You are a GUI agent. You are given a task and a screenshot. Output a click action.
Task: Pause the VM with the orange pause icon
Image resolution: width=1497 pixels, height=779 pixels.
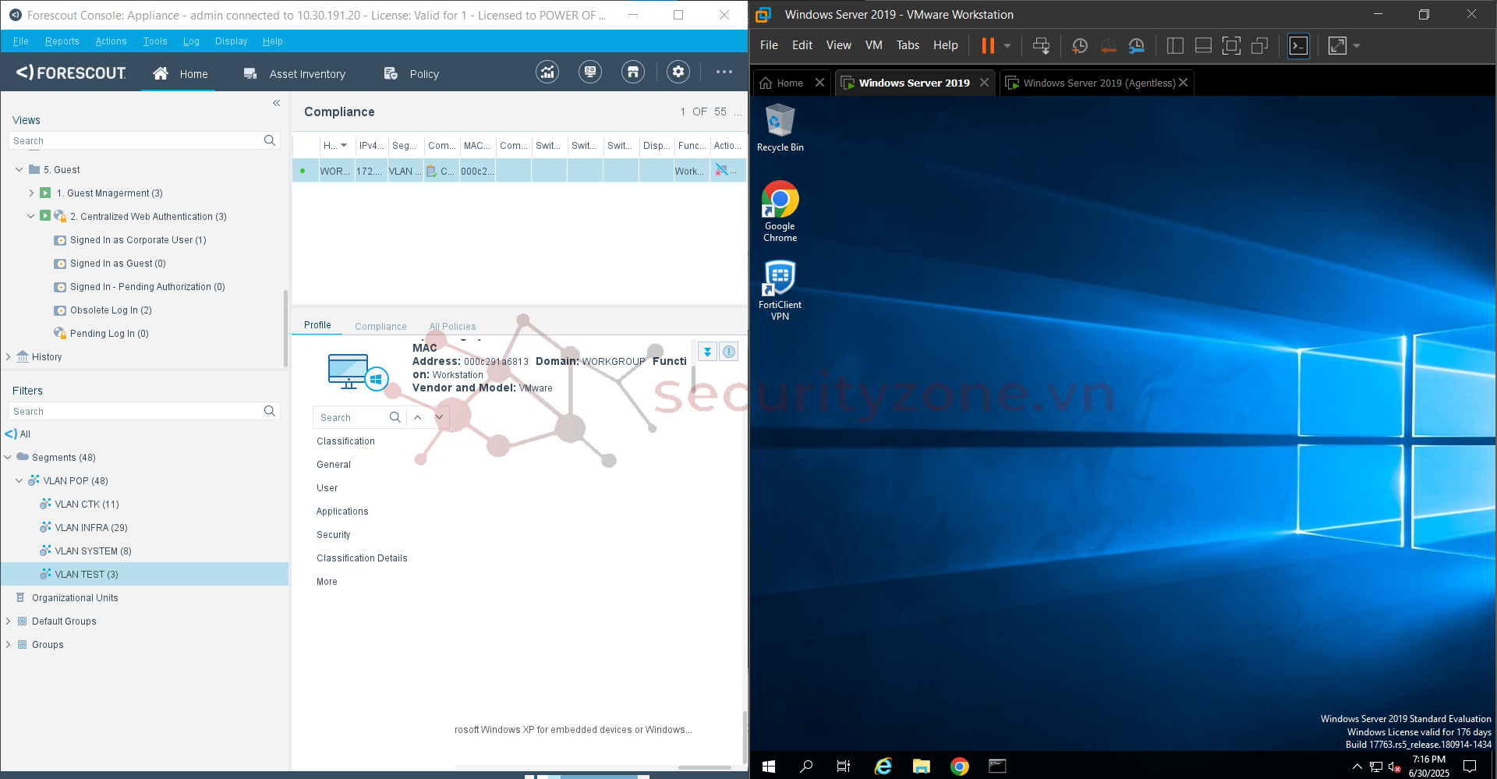(988, 46)
